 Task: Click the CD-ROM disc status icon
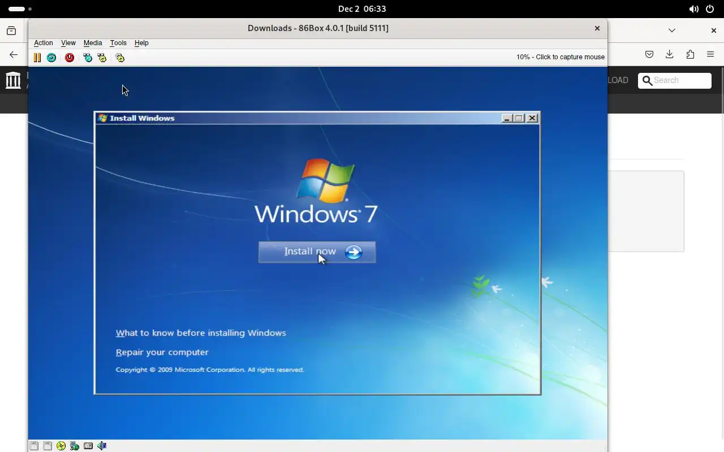point(61,446)
